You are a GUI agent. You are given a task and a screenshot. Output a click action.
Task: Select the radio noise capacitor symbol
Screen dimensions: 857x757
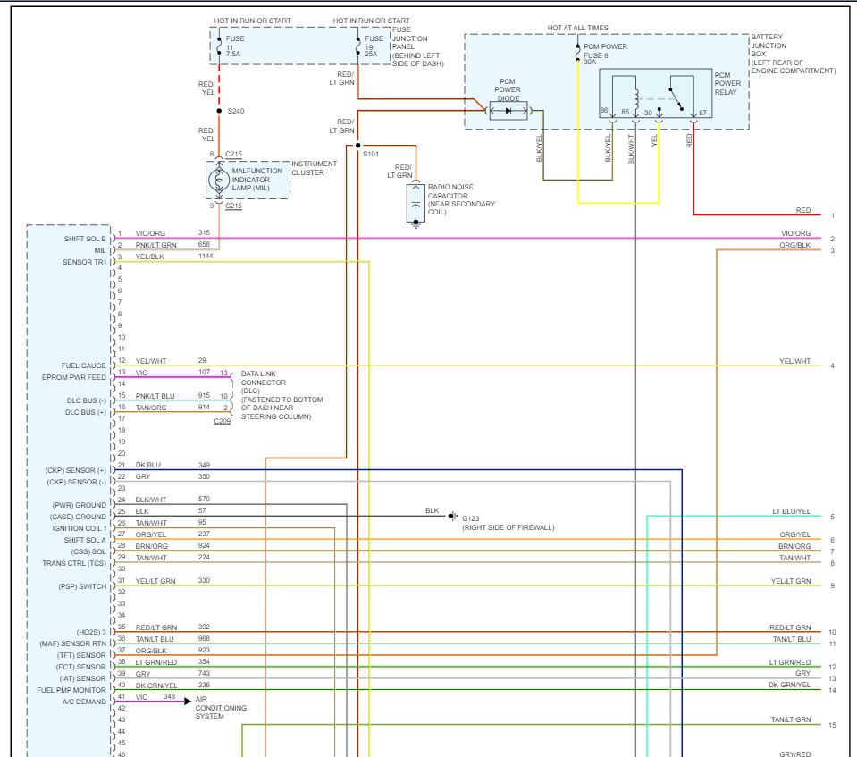pyautogui.click(x=415, y=203)
